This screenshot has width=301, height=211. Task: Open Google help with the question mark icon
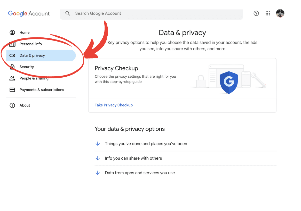click(x=256, y=13)
